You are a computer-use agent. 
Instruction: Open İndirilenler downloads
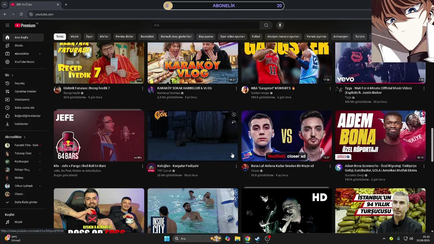coord(23,124)
